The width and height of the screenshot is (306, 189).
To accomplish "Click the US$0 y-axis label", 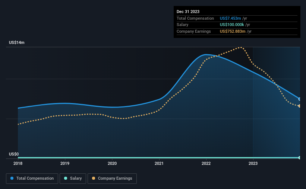I will tap(14, 154).
